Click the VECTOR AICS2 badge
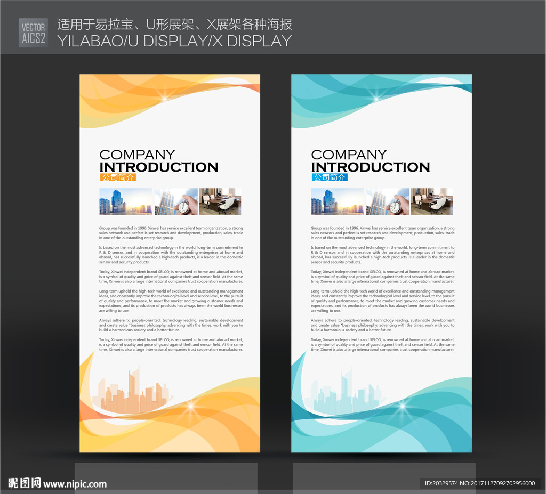The height and width of the screenshot is (494, 546). pyautogui.click(x=34, y=33)
